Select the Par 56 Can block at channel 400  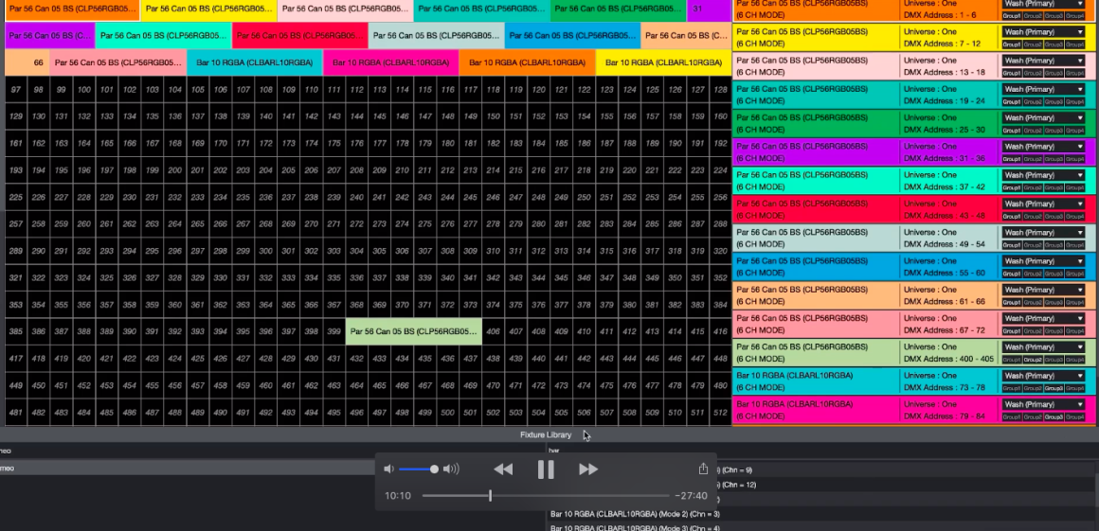point(414,332)
